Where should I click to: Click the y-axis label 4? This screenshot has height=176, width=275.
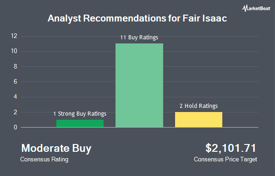16,97
